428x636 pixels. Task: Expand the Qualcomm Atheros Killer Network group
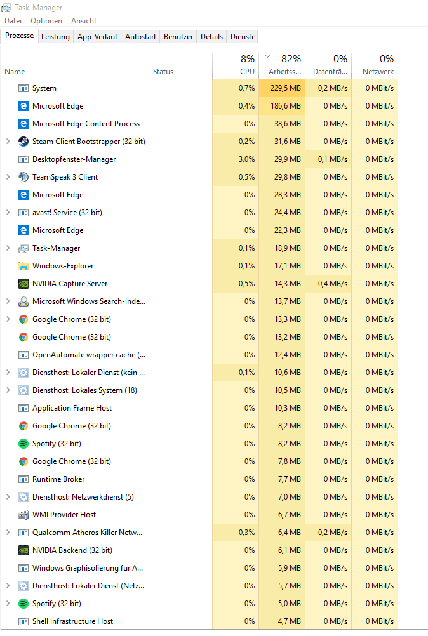click(x=8, y=533)
